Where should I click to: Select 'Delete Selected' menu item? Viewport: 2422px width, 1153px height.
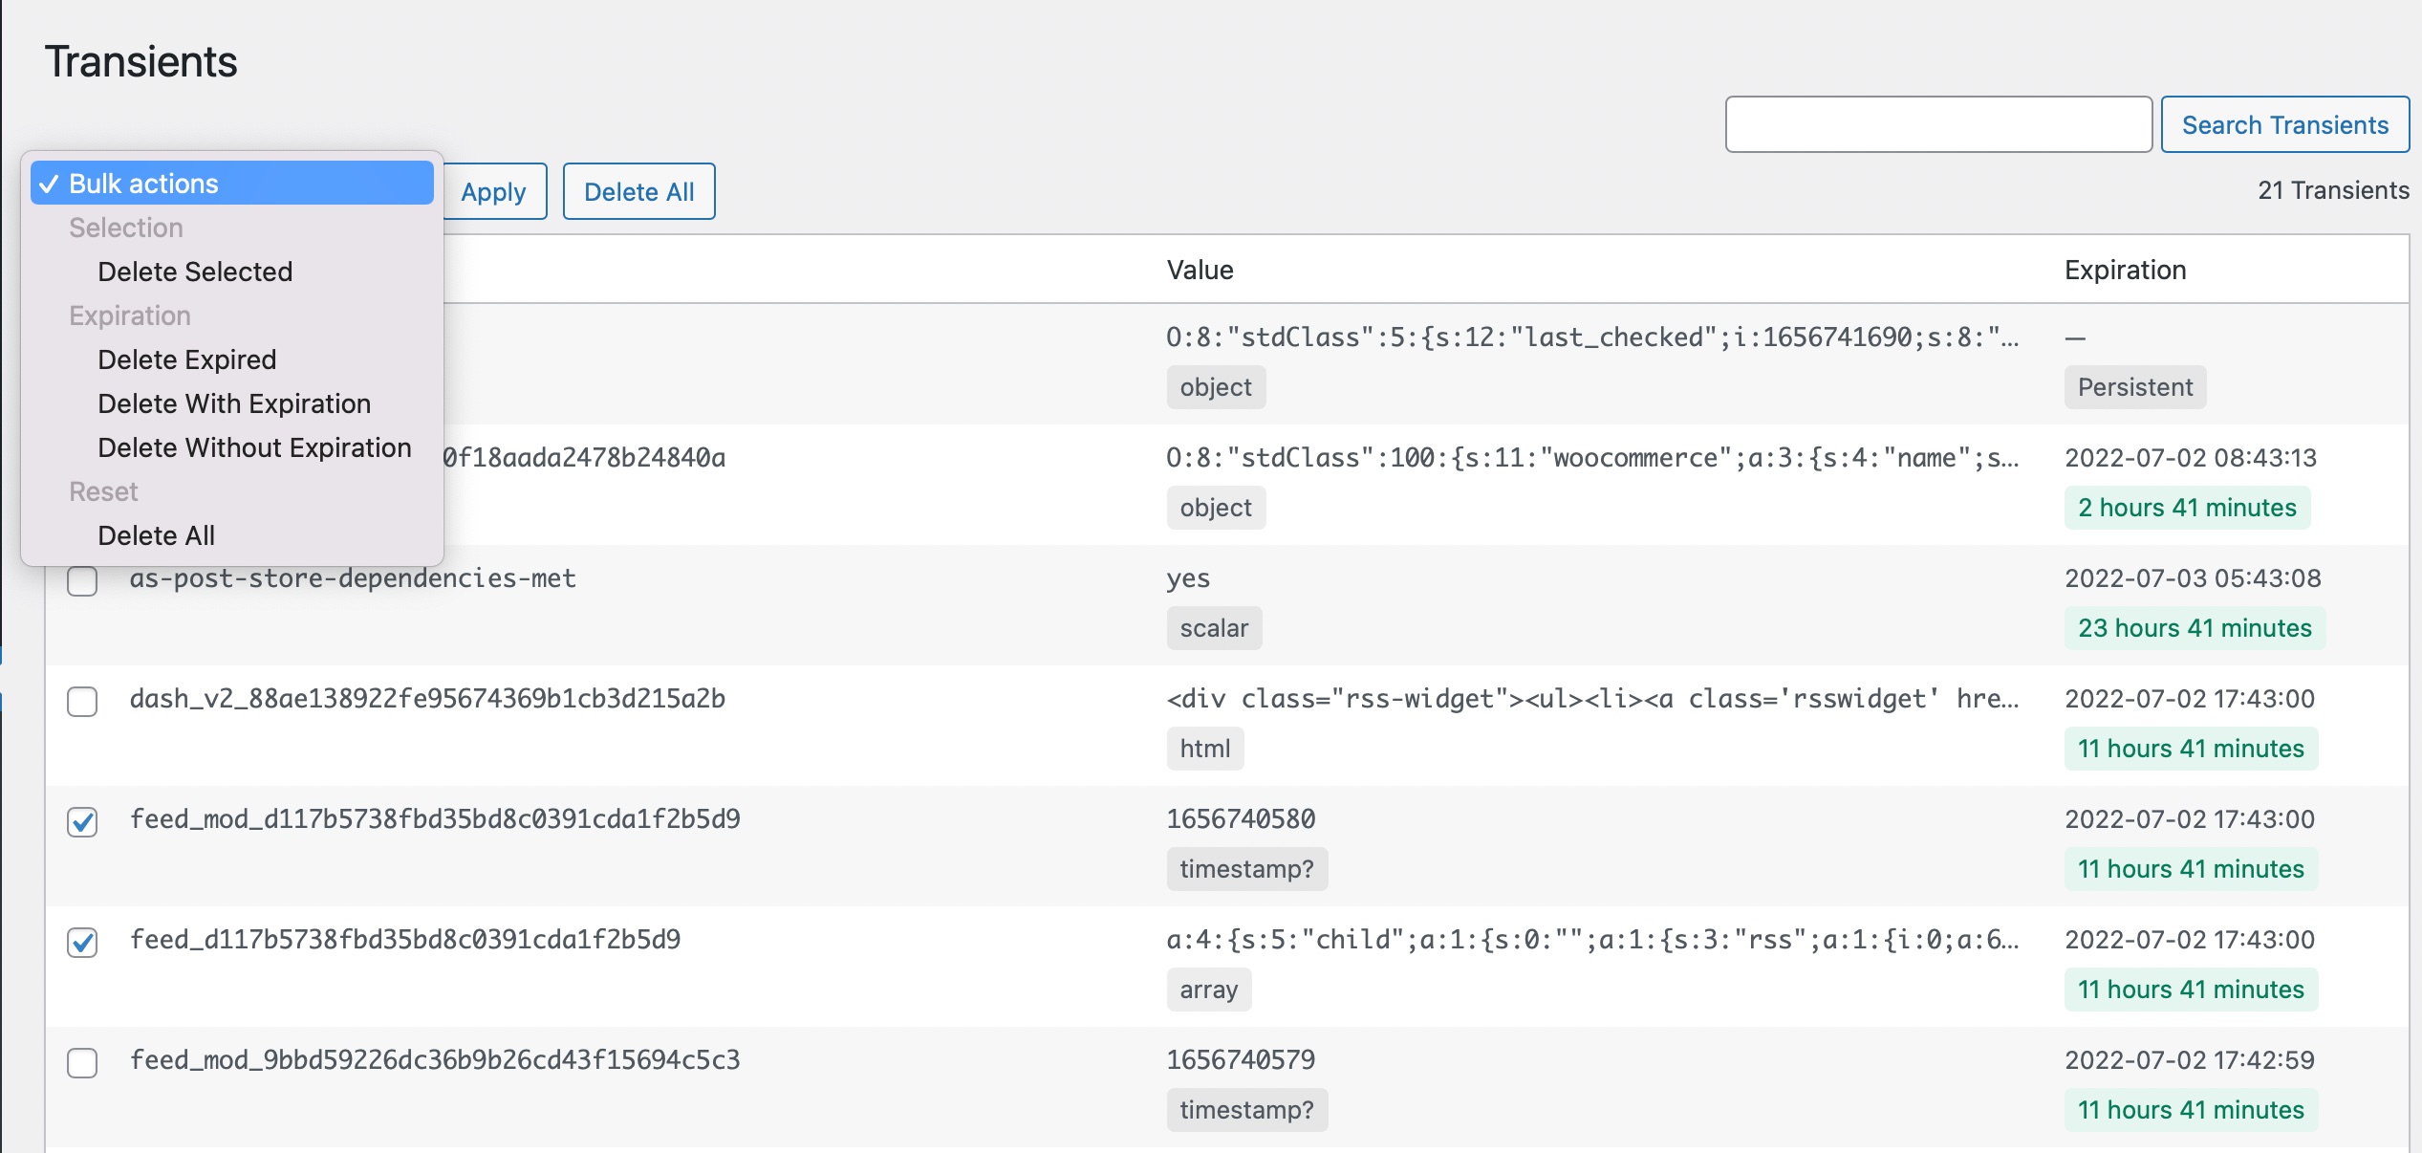click(x=195, y=271)
